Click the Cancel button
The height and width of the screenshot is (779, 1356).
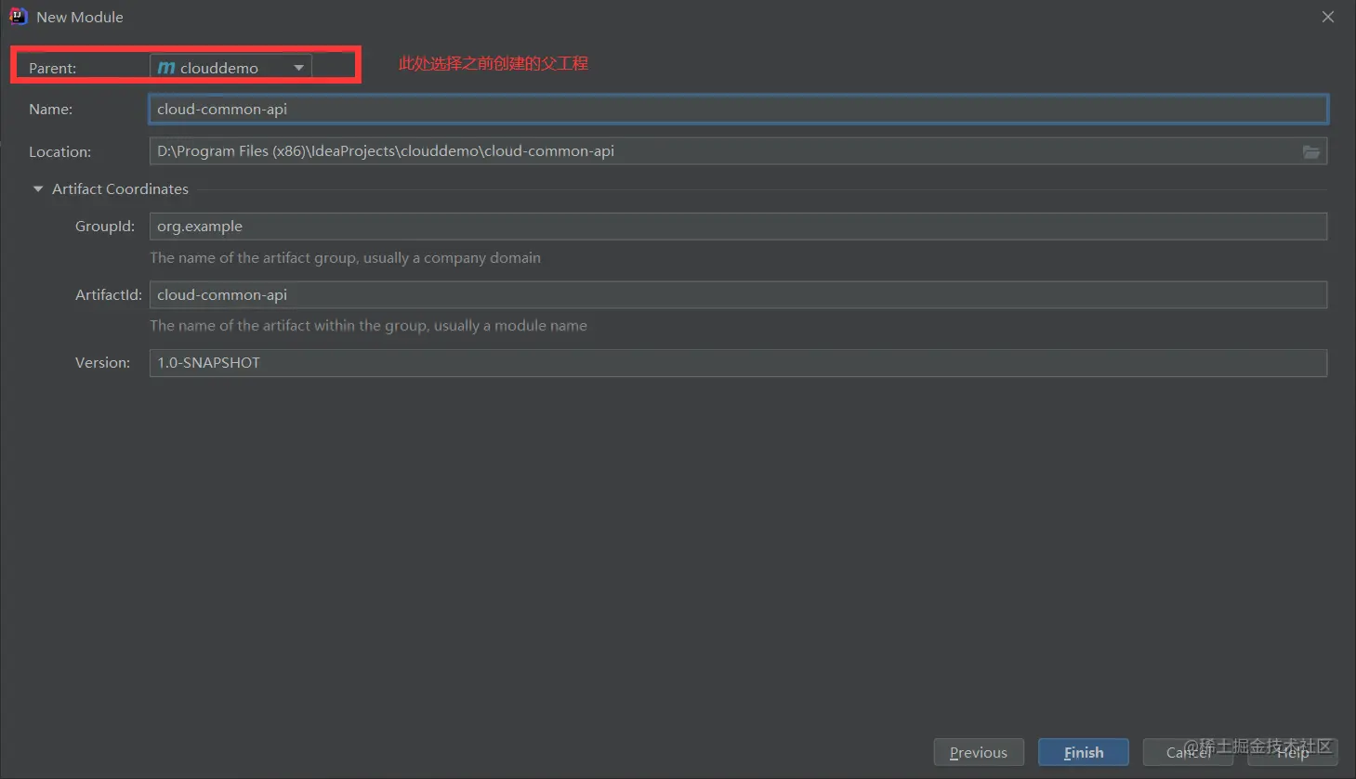click(1188, 752)
